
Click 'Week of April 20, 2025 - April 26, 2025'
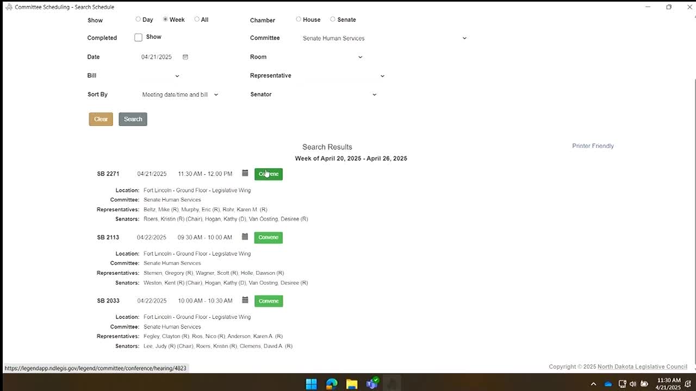(351, 159)
